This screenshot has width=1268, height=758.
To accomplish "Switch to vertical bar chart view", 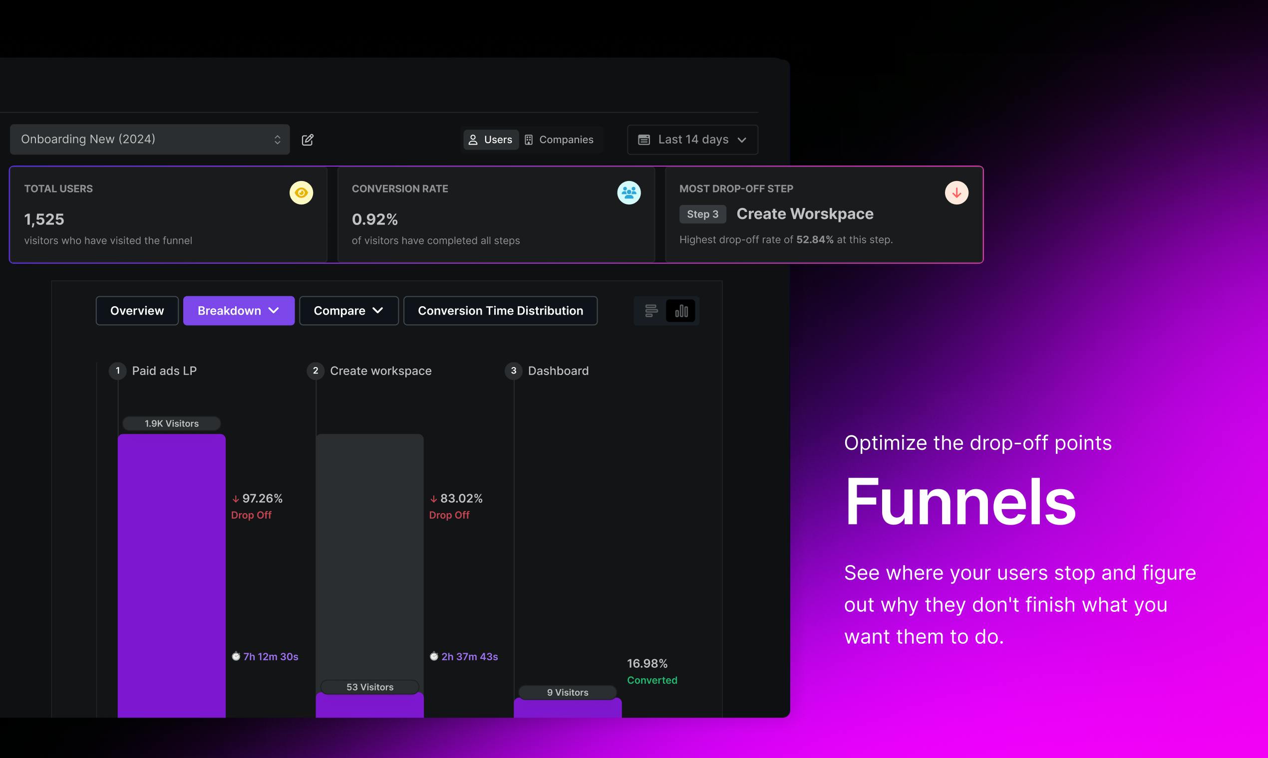I will tap(681, 311).
